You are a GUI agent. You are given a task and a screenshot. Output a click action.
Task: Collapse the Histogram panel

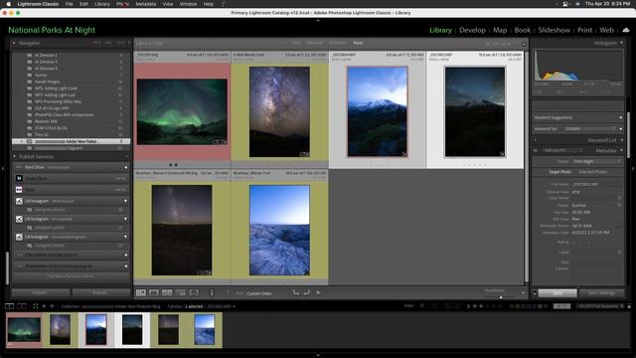click(x=621, y=43)
